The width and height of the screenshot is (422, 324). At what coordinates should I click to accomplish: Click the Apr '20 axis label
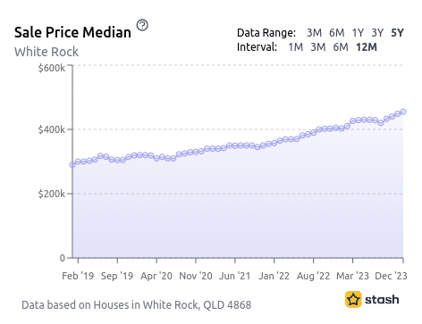point(156,276)
